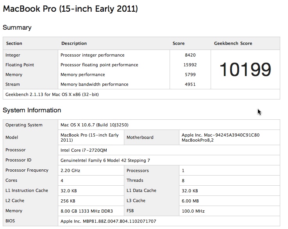Viewport: 288px width, 229px height.
Task: Click the Processors count value 1
Action: click(x=183, y=170)
